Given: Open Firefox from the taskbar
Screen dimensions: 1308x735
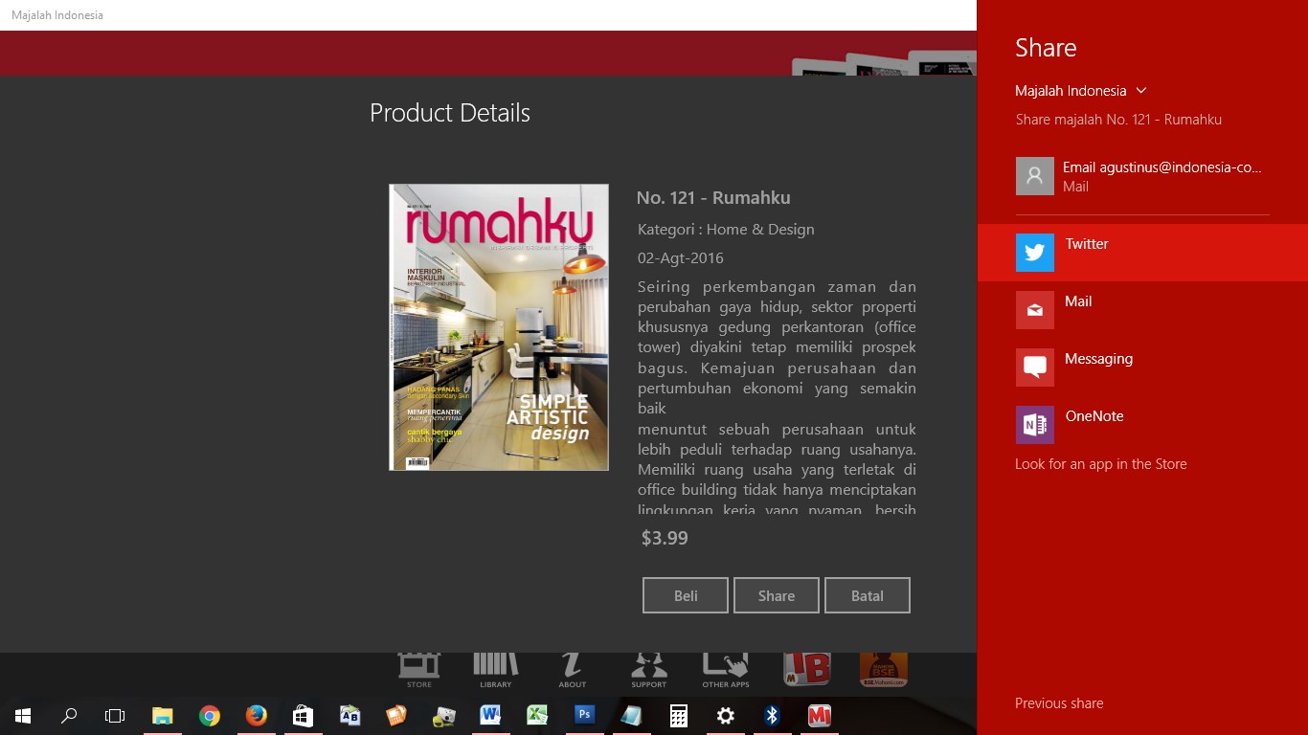Looking at the screenshot, I should pyautogui.click(x=256, y=716).
